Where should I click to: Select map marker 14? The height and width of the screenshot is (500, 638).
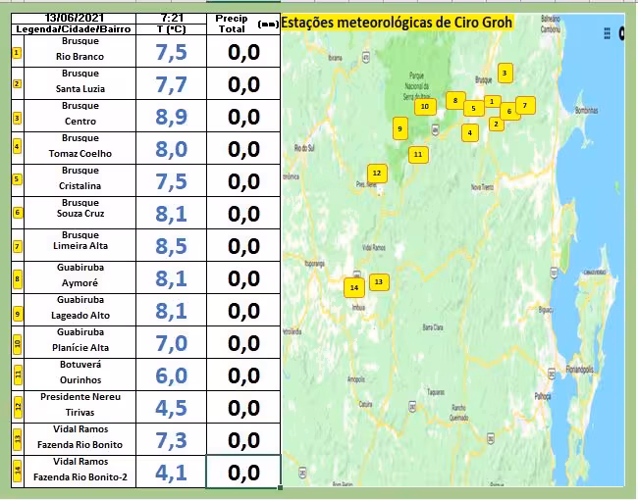353,287
